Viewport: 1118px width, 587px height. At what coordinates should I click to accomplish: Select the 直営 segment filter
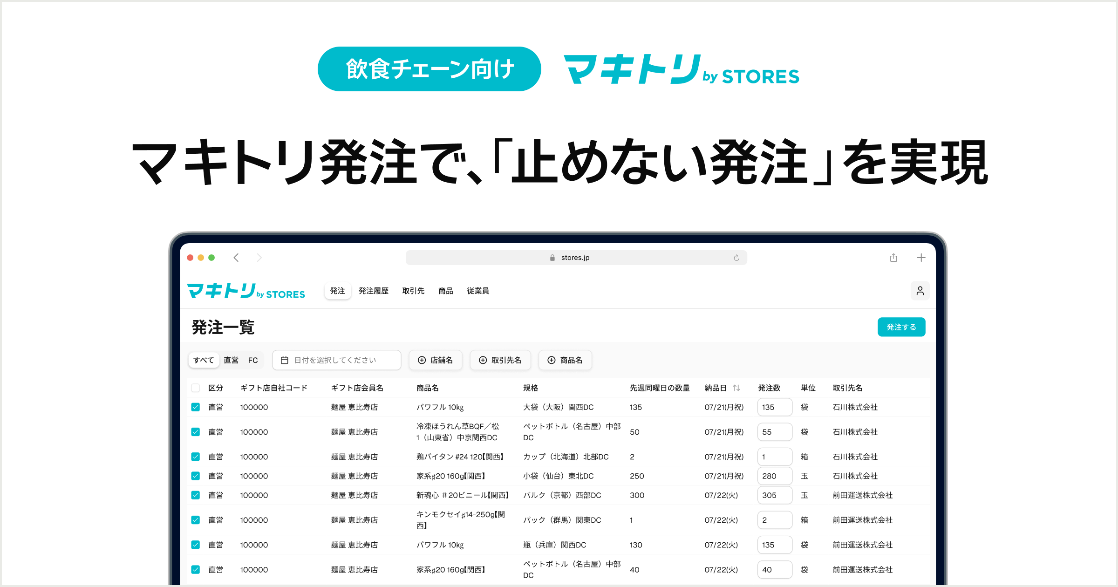(231, 360)
